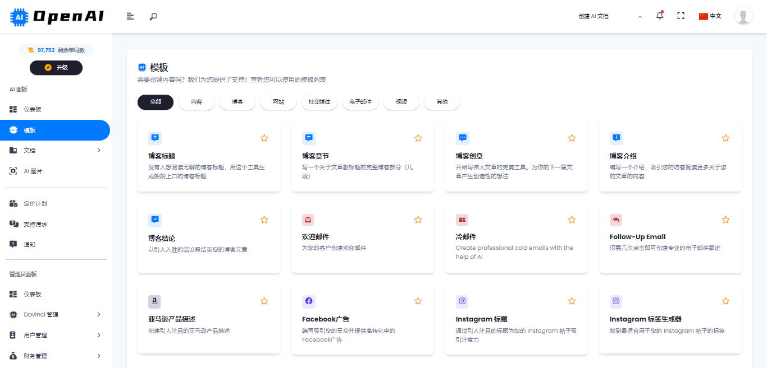Click the 97,752 剩余单词数 badge
Viewport: 767px width, 368px height.
(x=56, y=50)
